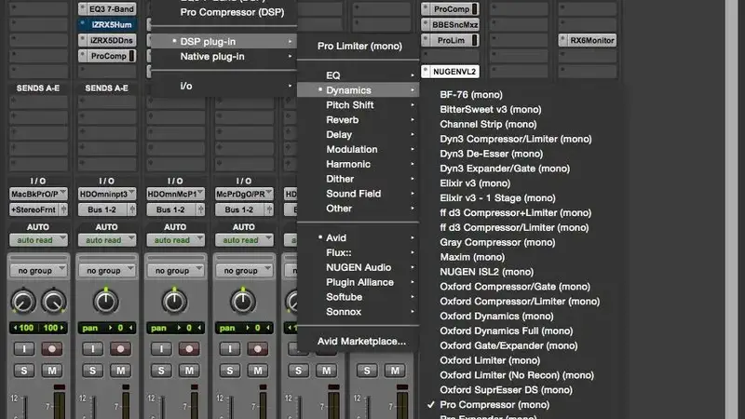This screenshot has width=745, height=419.
Task: Open the Sound Field category
Action: [x=359, y=194]
